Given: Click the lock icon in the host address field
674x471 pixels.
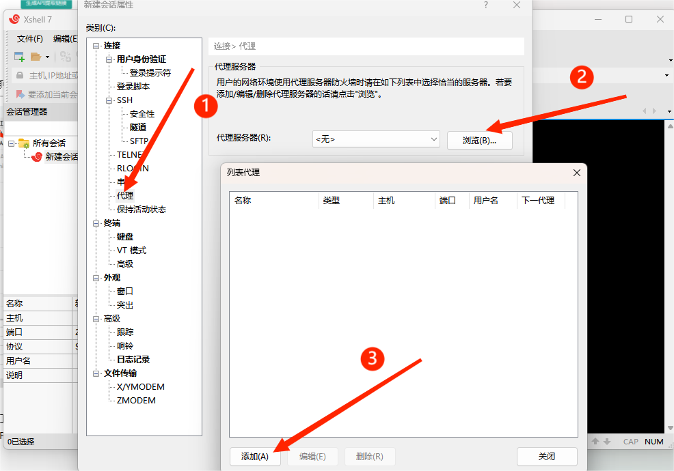Looking at the screenshot, I should pos(18,75).
